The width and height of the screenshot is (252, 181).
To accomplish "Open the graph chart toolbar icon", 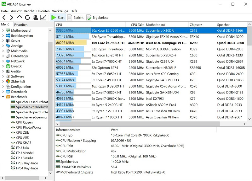I will pos(43,18).
